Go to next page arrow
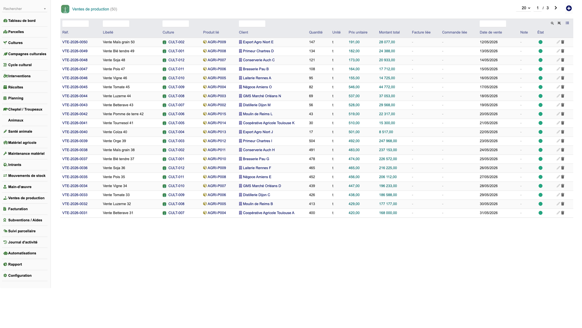Screen dimensions: 582x328 556,8
